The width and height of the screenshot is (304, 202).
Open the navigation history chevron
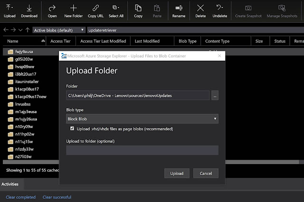20,30
